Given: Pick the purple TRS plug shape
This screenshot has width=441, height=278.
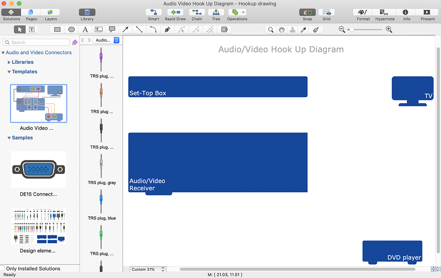Looking at the screenshot, I should coord(101,60).
